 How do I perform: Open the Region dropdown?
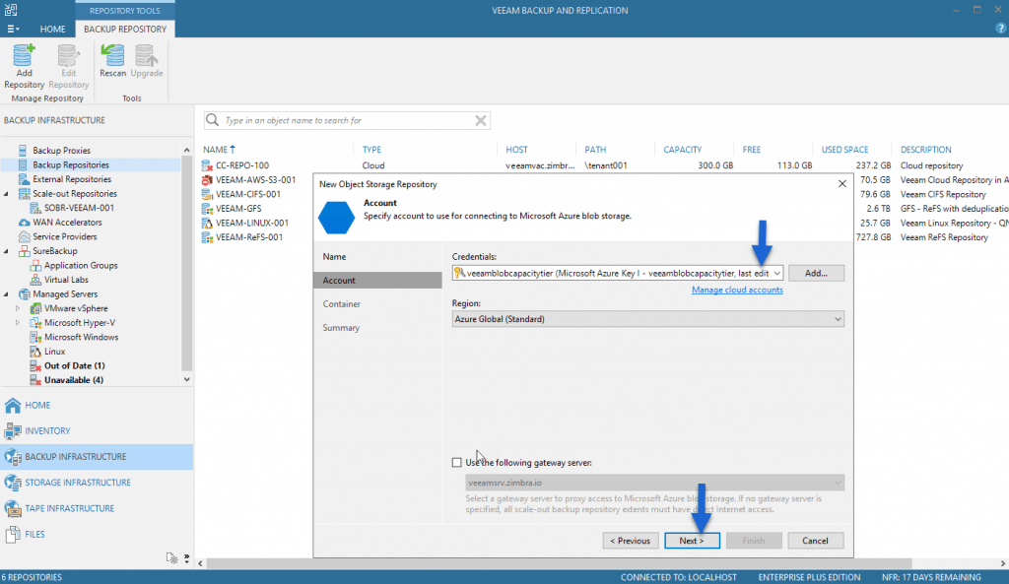click(x=648, y=319)
